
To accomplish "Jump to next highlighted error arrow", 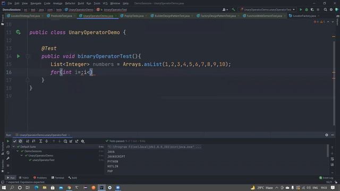I will pos(333,22).
